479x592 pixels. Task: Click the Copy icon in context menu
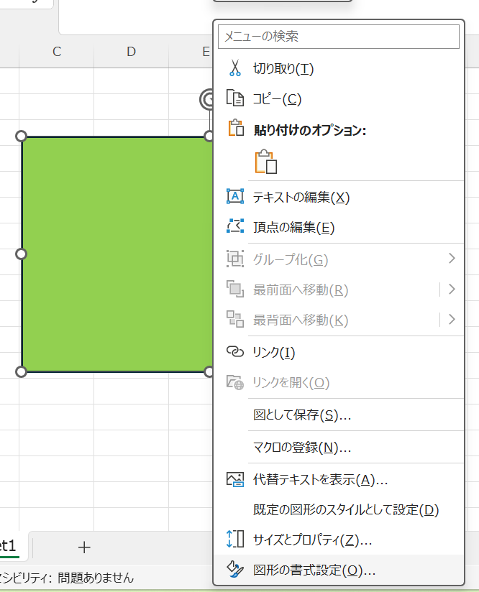coord(234,99)
